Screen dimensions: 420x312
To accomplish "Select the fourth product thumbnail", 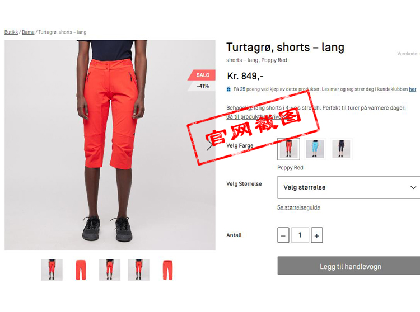I will [x=139, y=270].
